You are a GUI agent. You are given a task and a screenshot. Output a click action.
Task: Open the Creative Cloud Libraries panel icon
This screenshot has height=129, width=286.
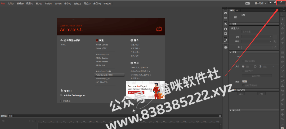click(226, 47)
